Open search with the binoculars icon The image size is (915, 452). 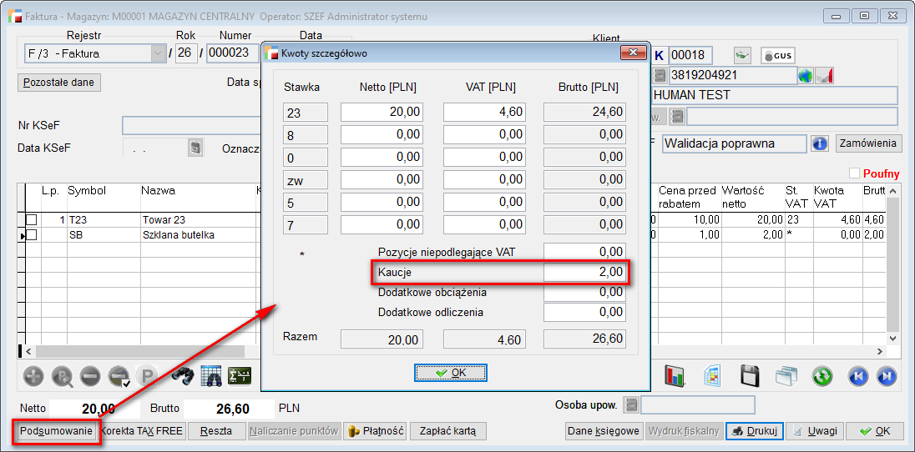point(183,377)
